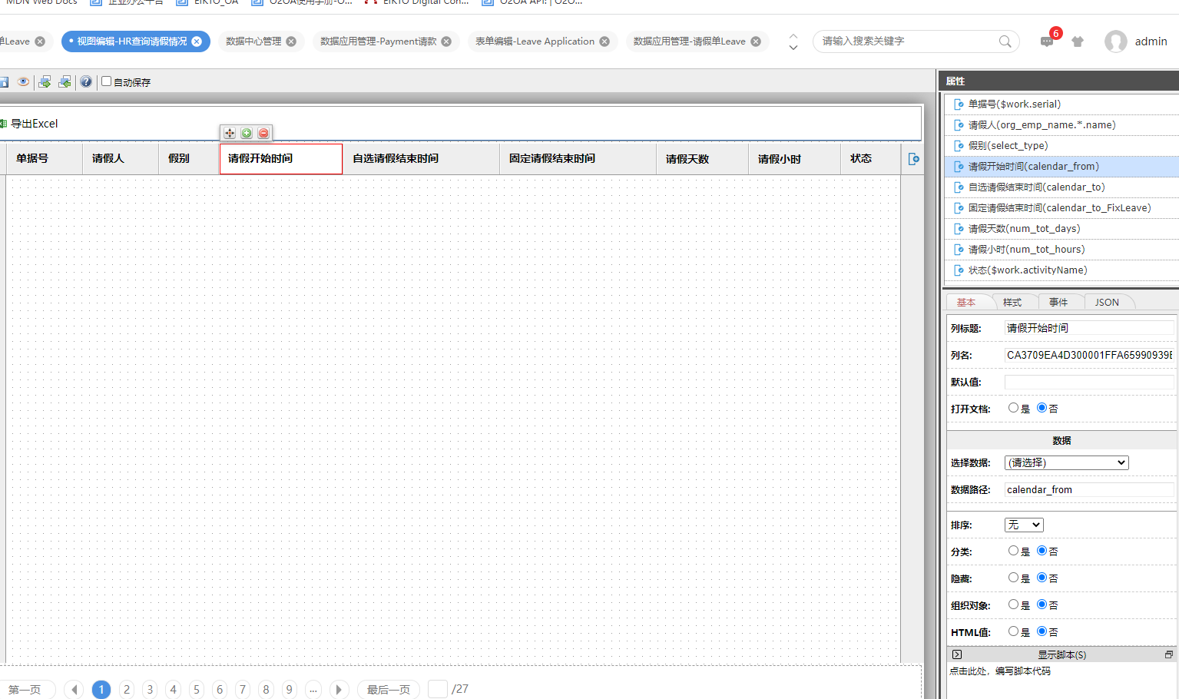The height and width of the screenshot is (699, 1179).
Task: Click the 导出Excel action button
Action: (29, 124)
